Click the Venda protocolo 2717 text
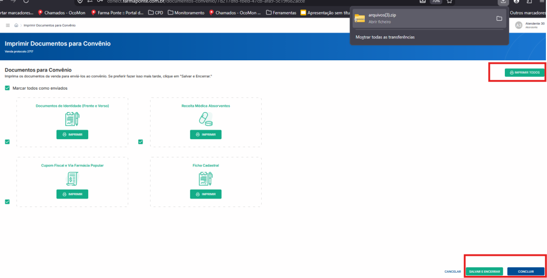This screenshot has height=278, width=547. 19,52
